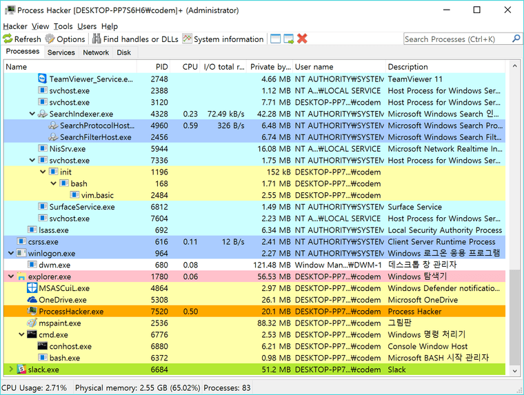Sort processes by the CPU column header
The width and height of the screenshot is (524, 395).
(190, 67)
